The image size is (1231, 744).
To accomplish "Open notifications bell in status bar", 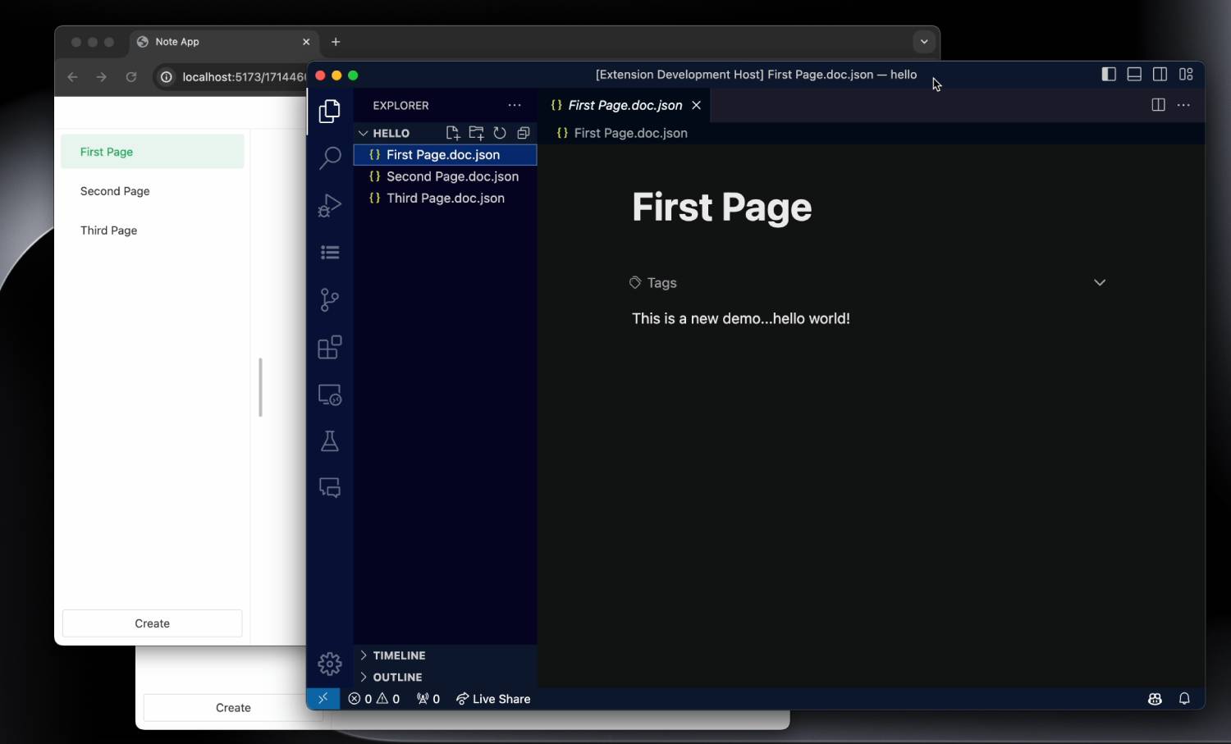I will pos(1184,699).
